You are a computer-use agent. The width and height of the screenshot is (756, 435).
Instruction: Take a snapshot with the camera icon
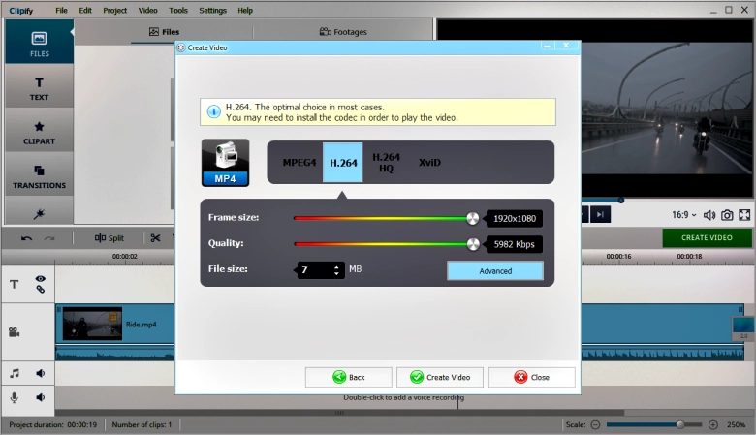727,215
